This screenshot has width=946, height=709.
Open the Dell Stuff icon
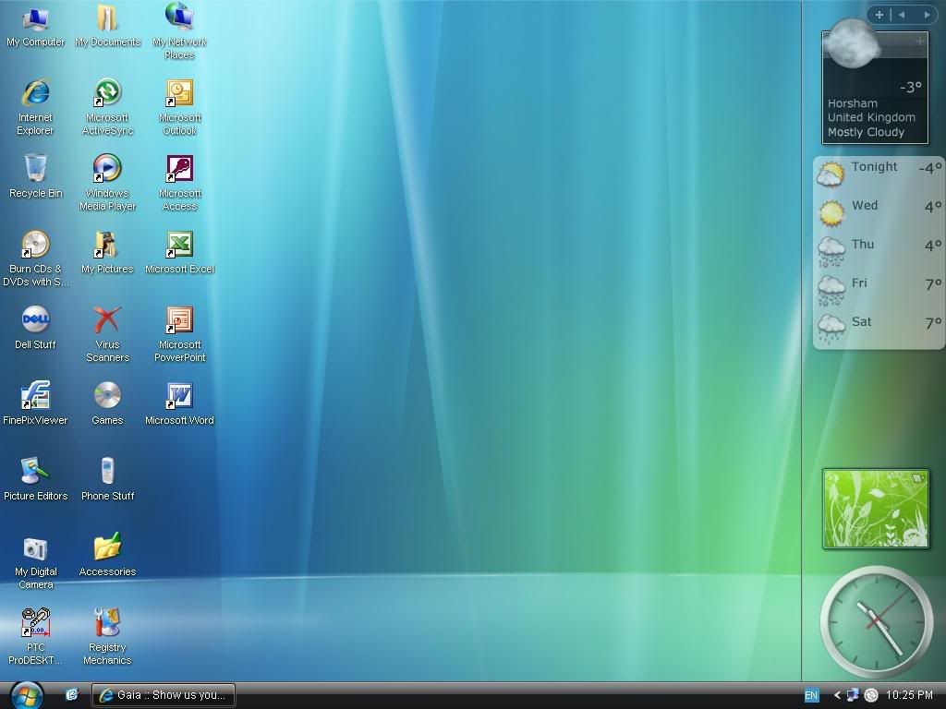[36, 328]
